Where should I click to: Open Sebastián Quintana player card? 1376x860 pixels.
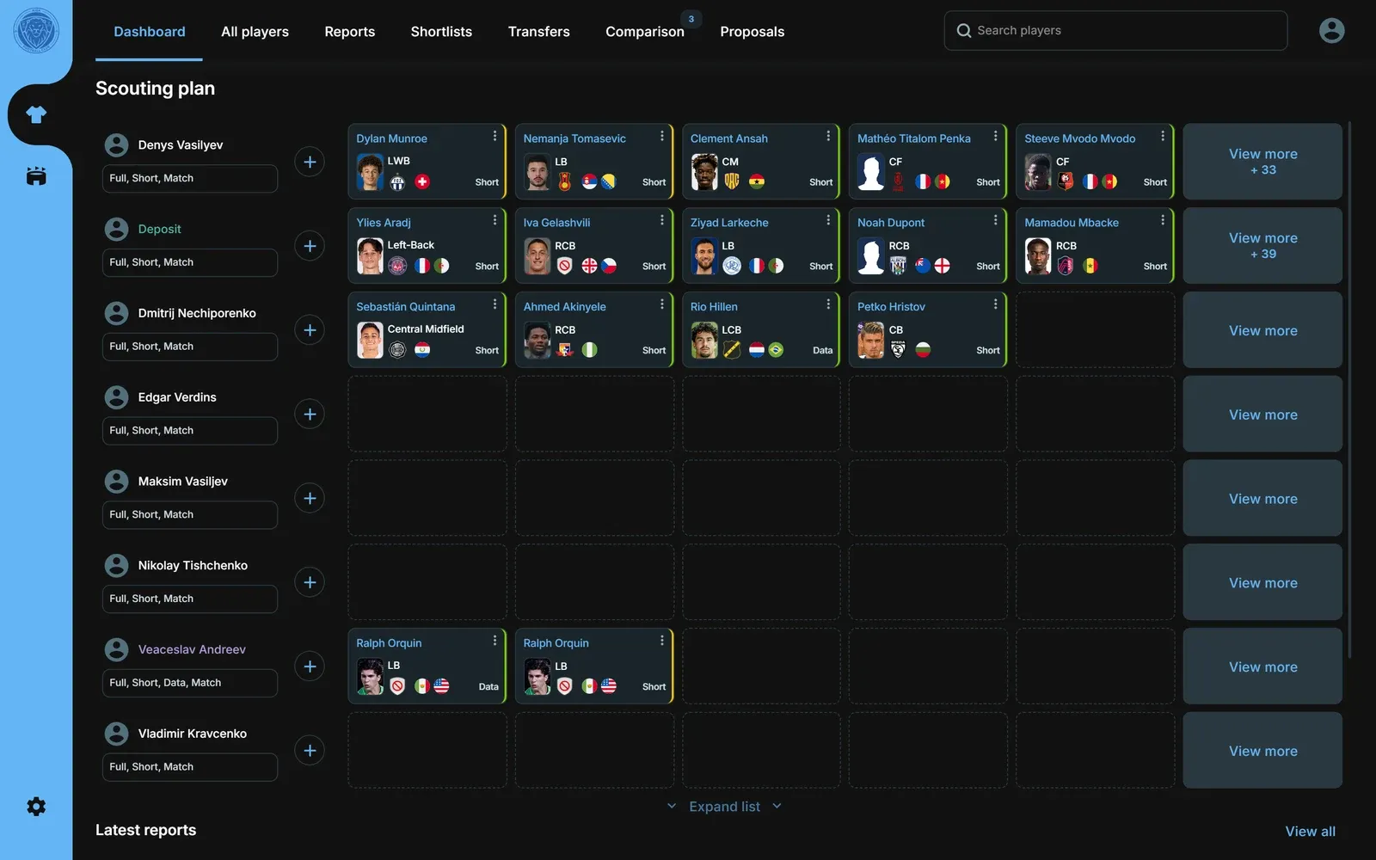[x=427, y=330]
